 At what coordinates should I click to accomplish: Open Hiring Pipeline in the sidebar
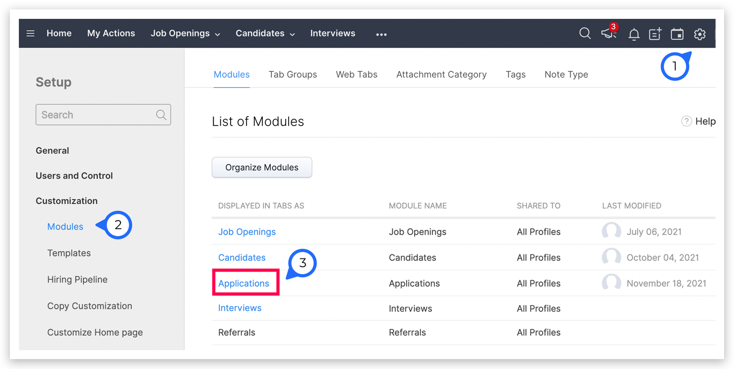click(x=77, y=279)
